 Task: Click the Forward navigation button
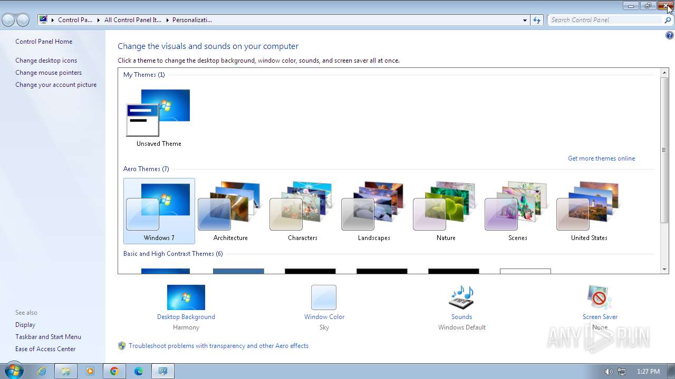(23, 20)
